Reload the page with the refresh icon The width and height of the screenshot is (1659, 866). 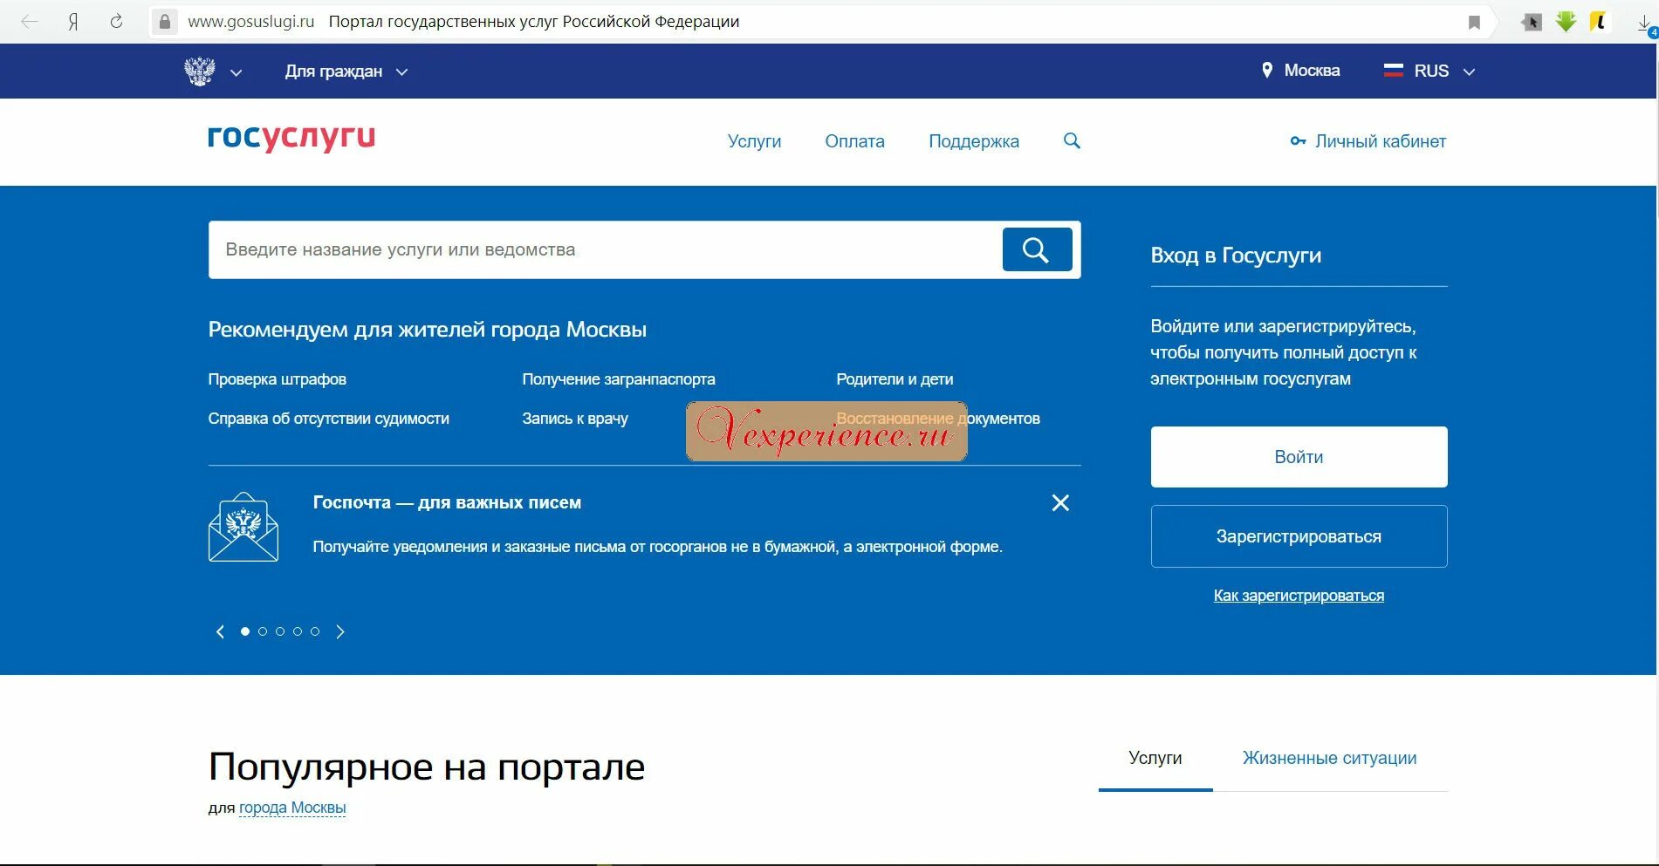[116, 22]
